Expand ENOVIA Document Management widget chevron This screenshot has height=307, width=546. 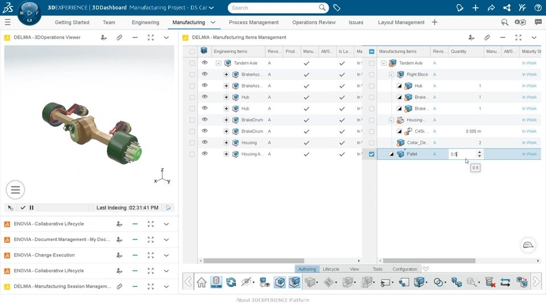tap(167, 239)
